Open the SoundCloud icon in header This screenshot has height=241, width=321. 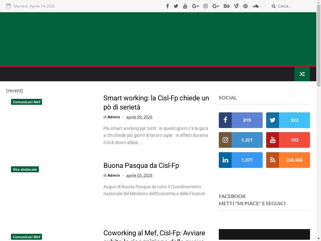pos(255,6)
